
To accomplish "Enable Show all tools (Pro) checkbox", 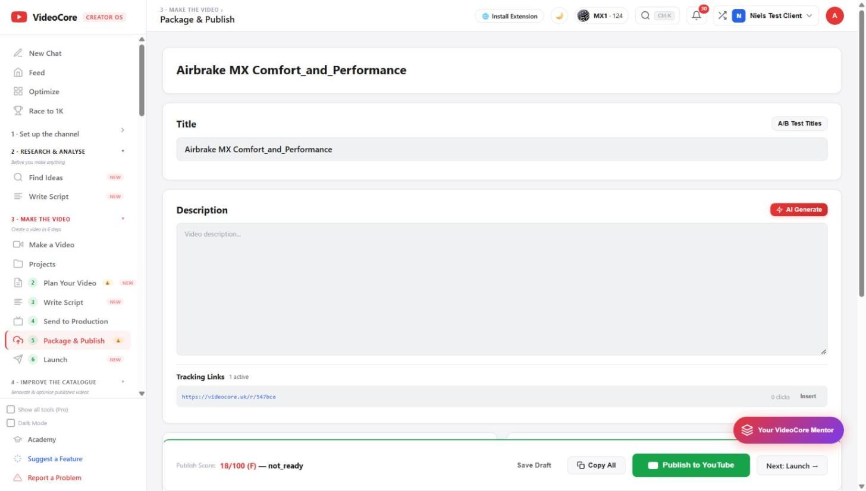I will (11, 410).
